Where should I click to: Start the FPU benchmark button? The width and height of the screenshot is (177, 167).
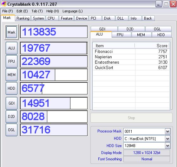(x=11, y=61)
